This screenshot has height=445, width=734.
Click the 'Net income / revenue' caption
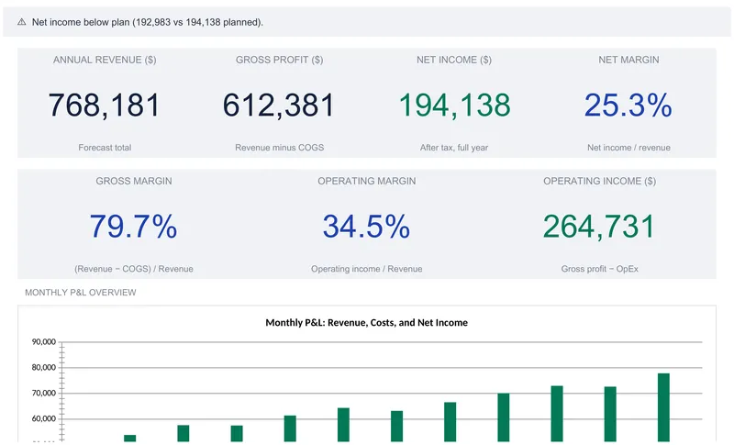click(x=628, y=148)
